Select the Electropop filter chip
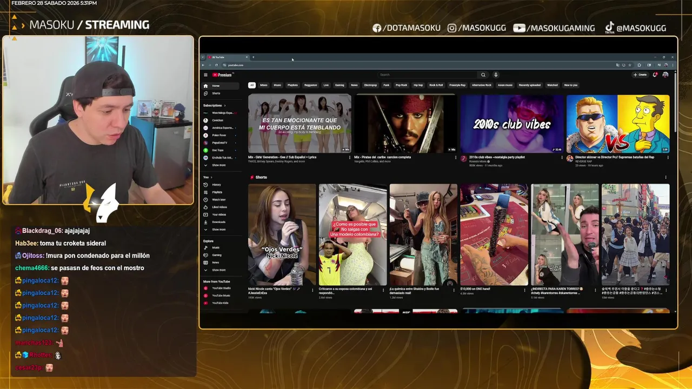The height and width of the screenshot is (389, 692). (370, 85)
